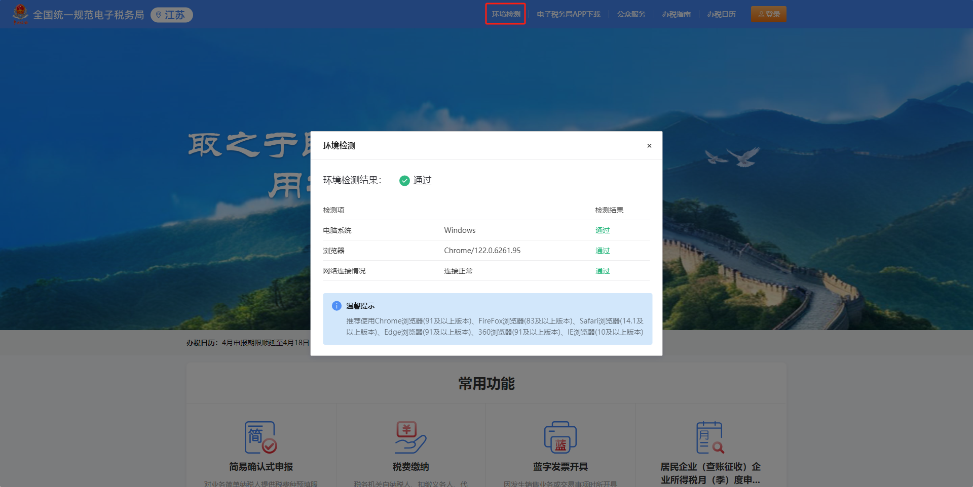Click the location pin icon beside 江苏
973x487 pixels.
point(159,15)
